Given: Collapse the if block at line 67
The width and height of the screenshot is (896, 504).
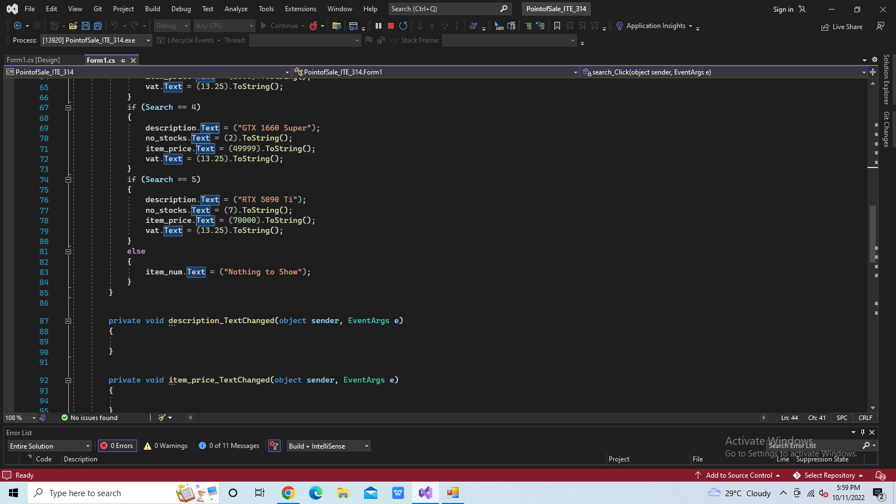Looking at the screenshot, I should pyautogui.click(x=68, y=107).
